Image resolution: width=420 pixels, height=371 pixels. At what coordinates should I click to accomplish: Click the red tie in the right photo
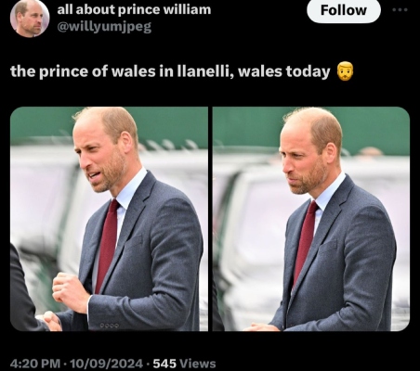[305, 243]
